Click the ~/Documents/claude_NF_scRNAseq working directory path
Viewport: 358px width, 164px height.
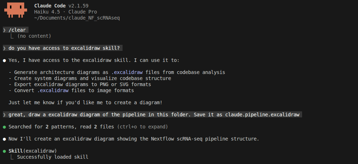(x=77, y=18)
